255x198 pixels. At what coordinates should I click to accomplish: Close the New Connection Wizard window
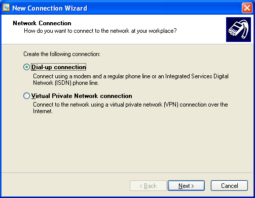(x=247, y=8)
